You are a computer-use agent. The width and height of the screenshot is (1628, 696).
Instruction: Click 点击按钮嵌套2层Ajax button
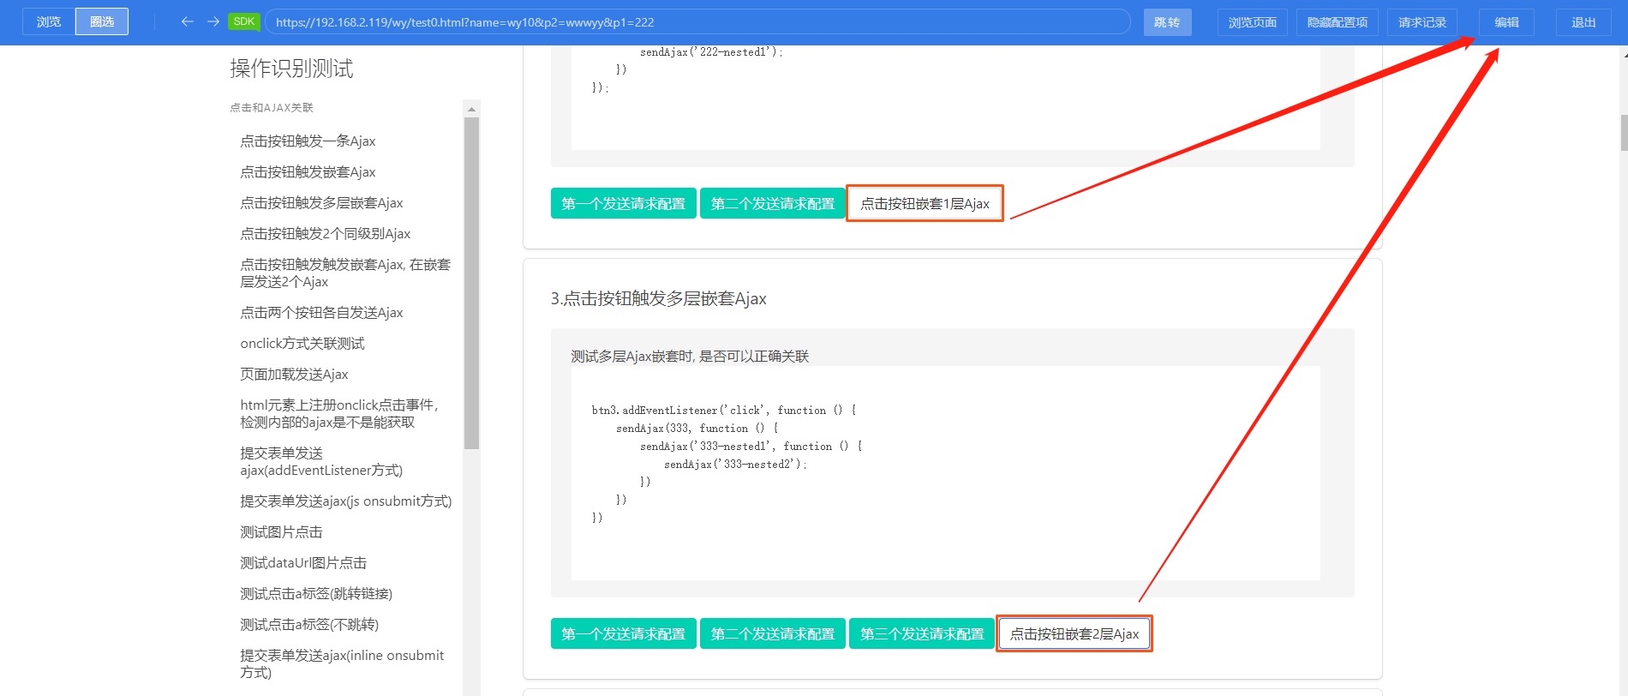coord(1074,633)
